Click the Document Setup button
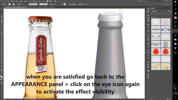 (73, 4)
